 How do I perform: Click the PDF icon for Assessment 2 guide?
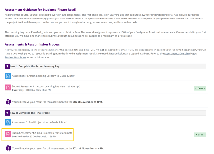(x=8, y=122)
